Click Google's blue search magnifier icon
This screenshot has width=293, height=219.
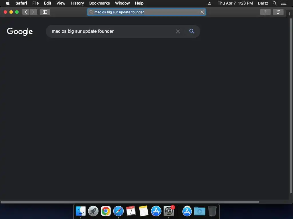(x=192, y=31)
